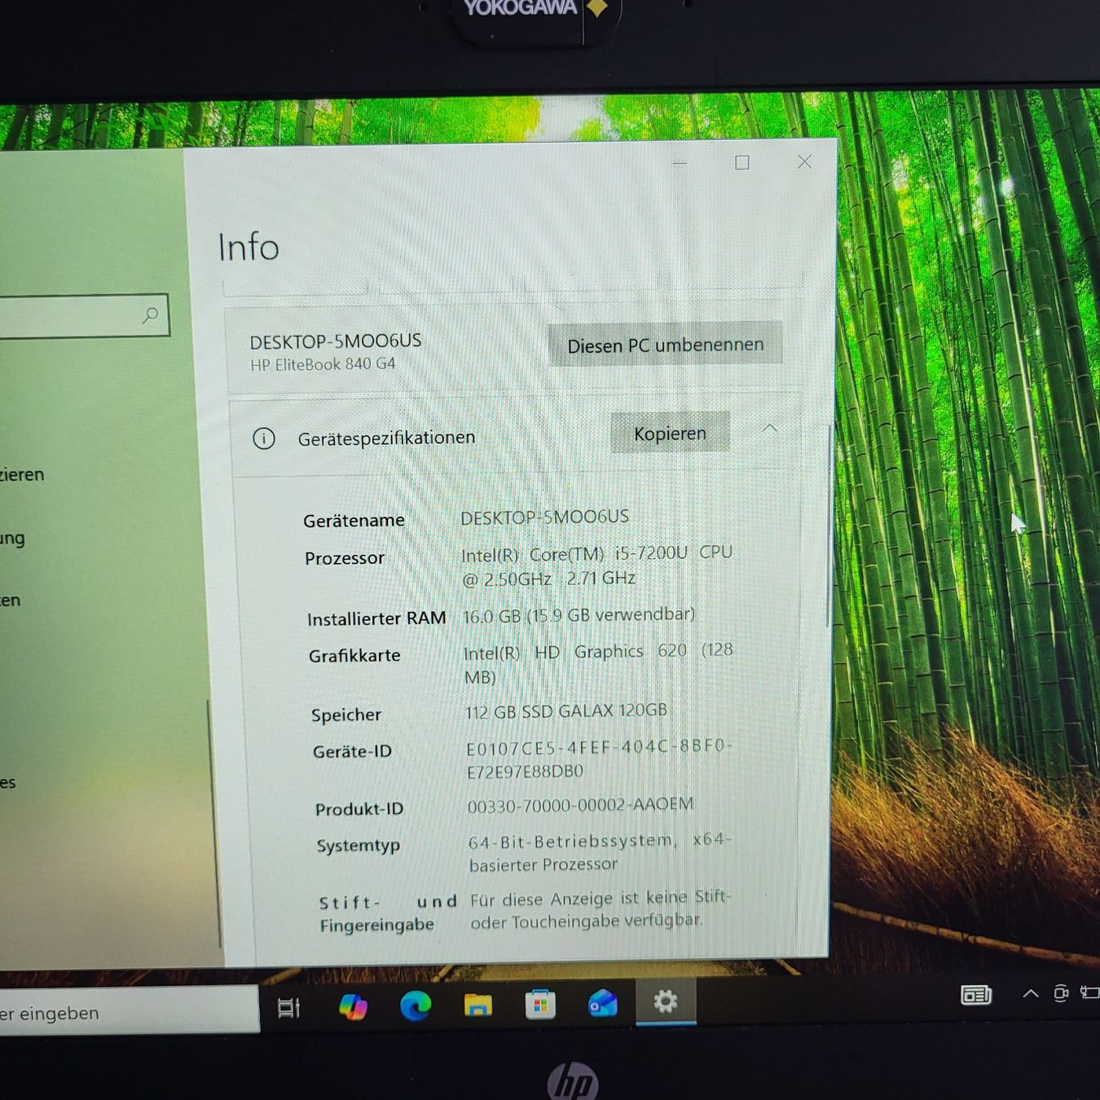The image size is (1100, 1100).
Task: Click the Meet Now tray icon
Action: [1060, 992]
